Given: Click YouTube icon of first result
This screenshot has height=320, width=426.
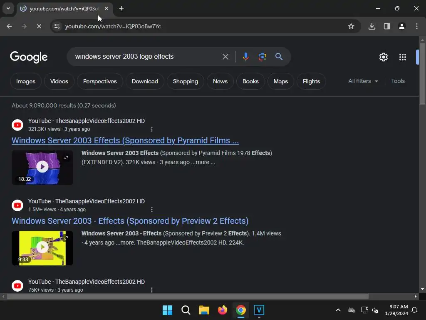Looking at the screenshot, I should coord(17,125).
